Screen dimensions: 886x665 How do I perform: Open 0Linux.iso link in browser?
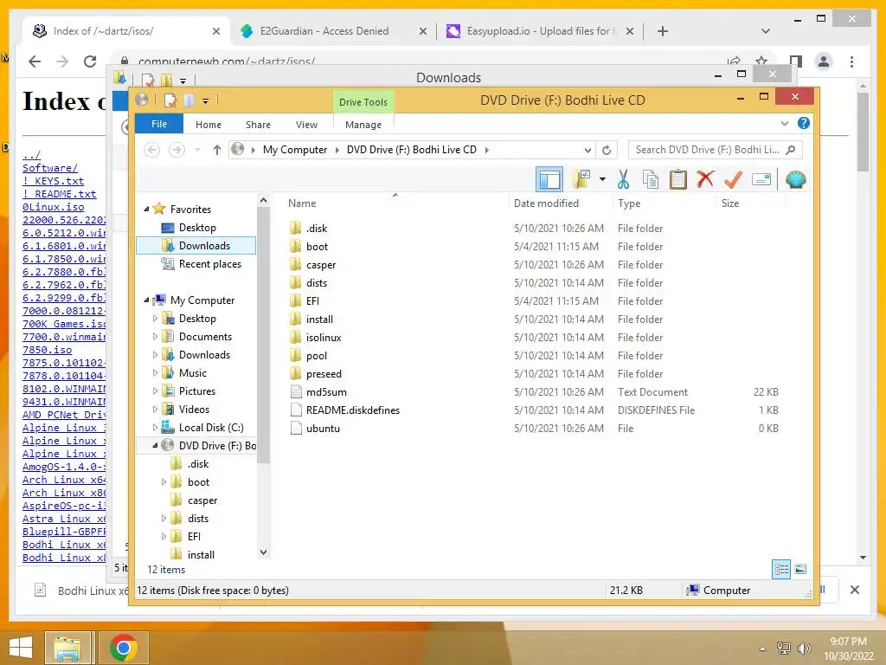pyautogui.click(x=53, y=207)
